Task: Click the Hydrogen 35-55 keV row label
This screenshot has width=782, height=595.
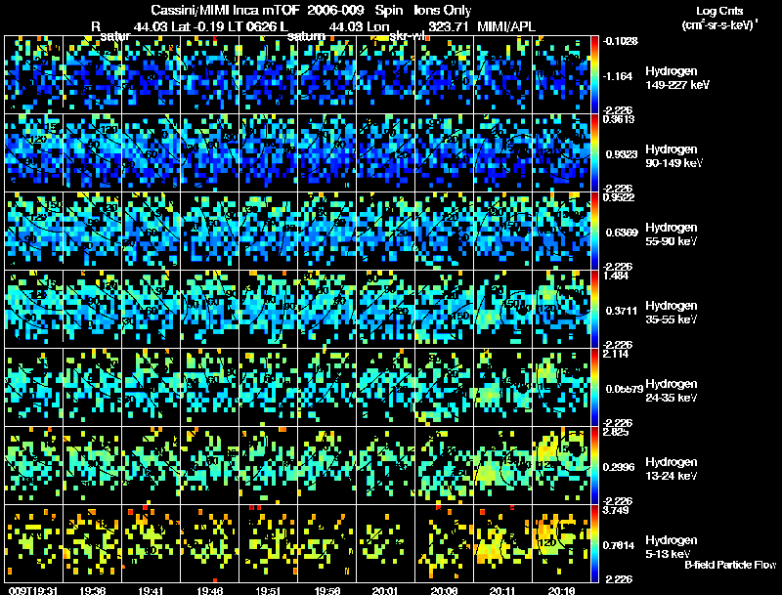Action: click(672, 313)
